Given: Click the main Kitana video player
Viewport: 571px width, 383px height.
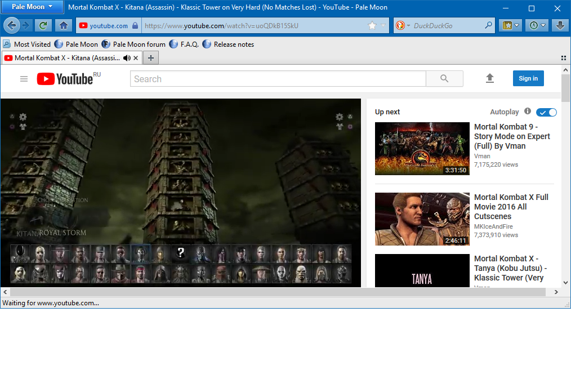Looking at the screenshot, I should coord(181,193).
